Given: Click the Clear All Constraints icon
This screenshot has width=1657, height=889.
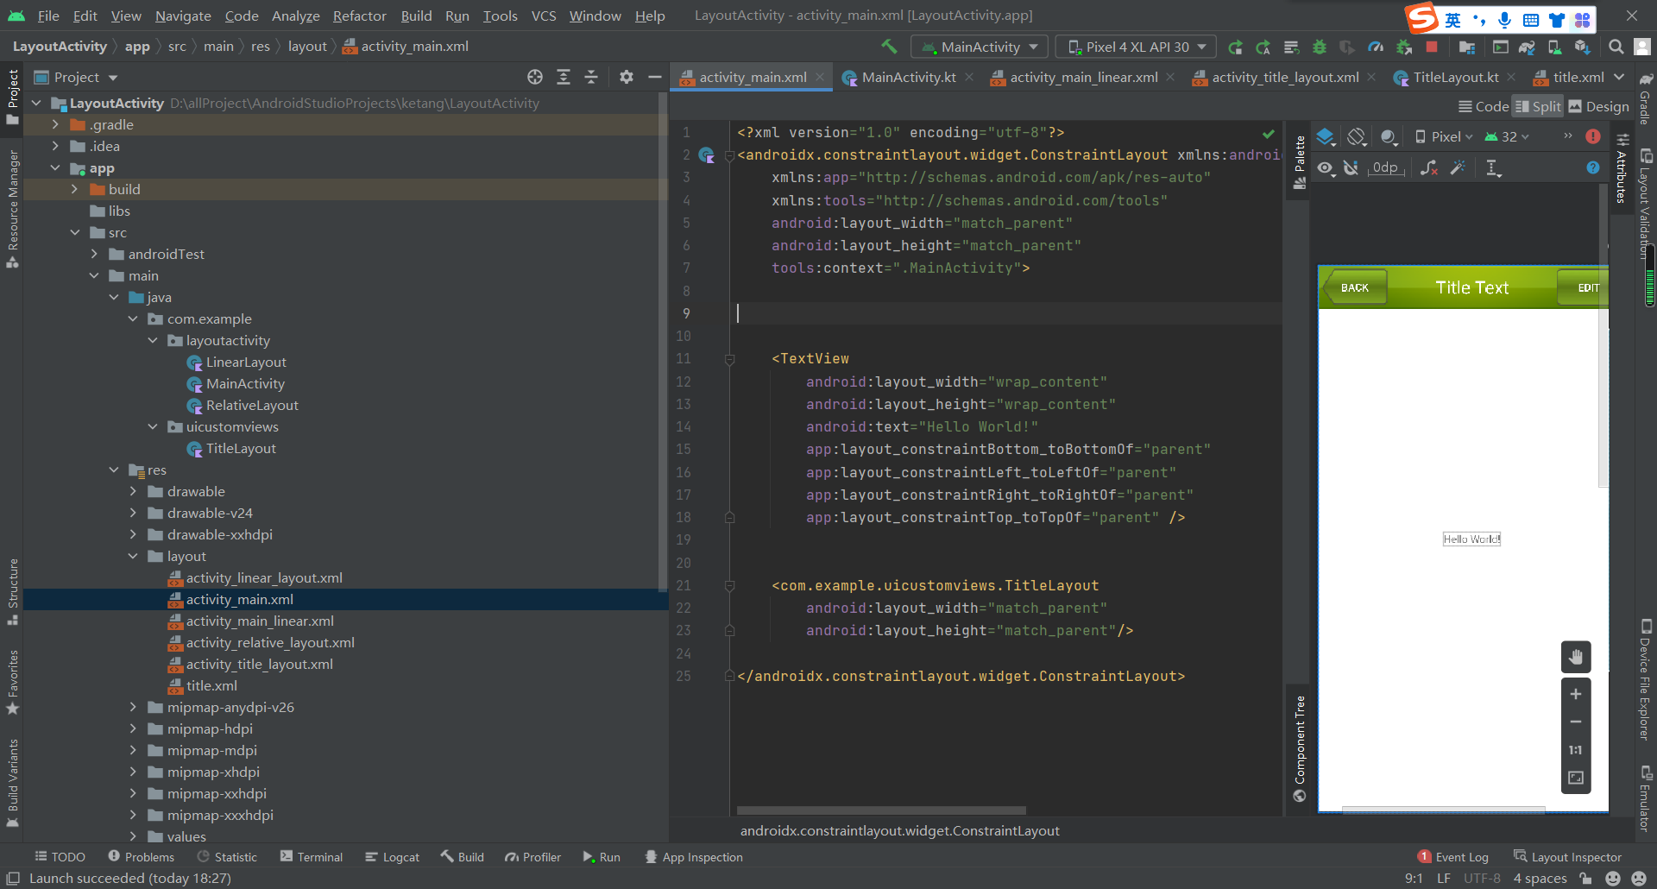Looking at the screenshot, I should tap(1429, 167).
